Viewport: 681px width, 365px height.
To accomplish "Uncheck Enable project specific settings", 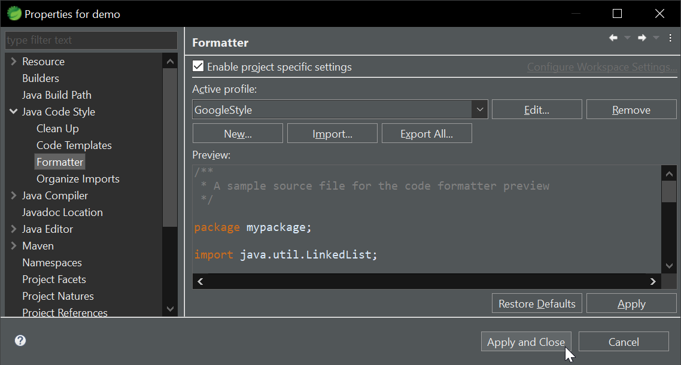I will [198, 66].
